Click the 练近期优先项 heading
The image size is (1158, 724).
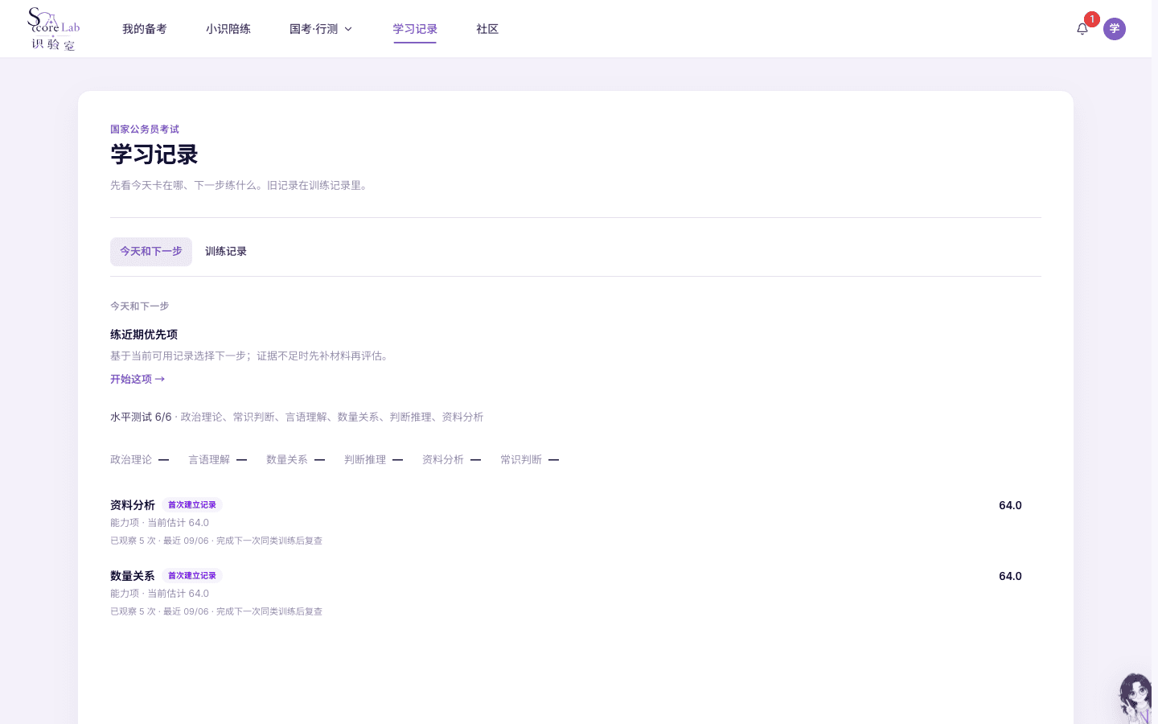click(x=144, y=335)
